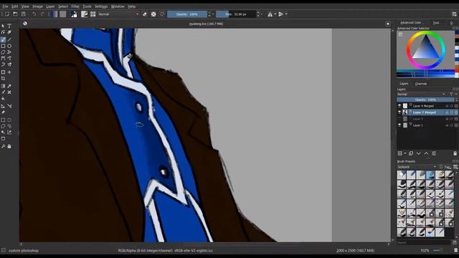This screenshot has height=258, width=459.
Task: Select the shape Select arrow tool
Action: (3, 26)
